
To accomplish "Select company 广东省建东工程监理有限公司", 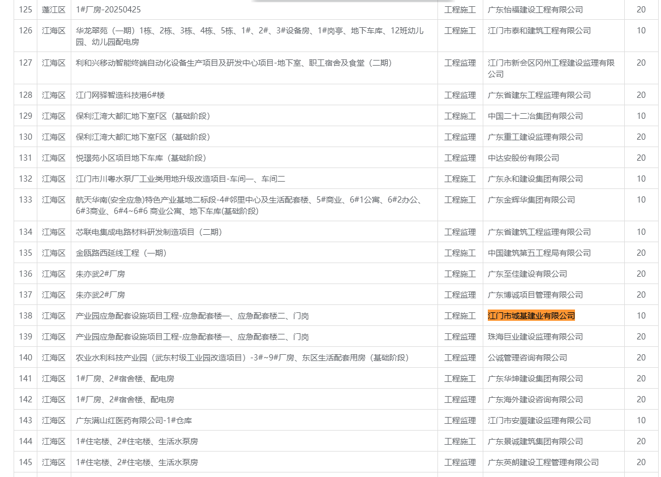I will pos(539,95).
